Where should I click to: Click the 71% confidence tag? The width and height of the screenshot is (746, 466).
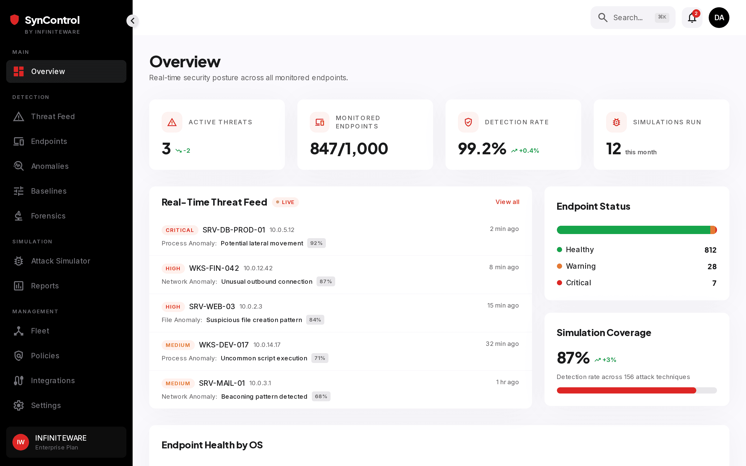click(320, 358)
